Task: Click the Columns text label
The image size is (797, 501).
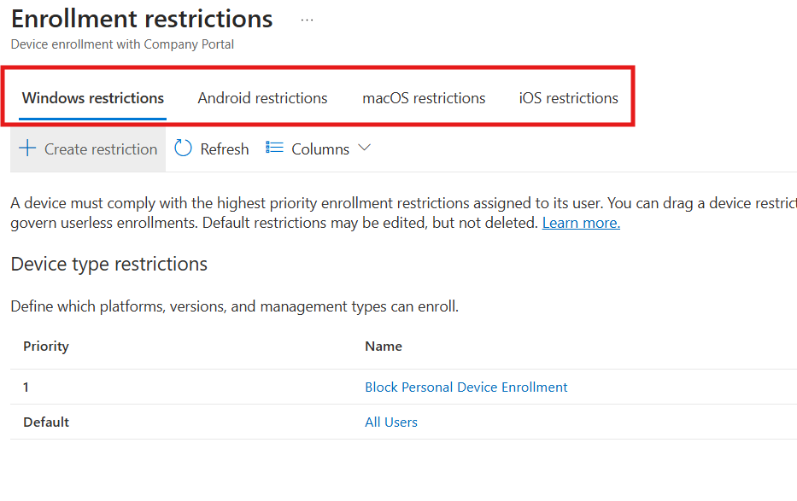Action: tap(320, 149)
